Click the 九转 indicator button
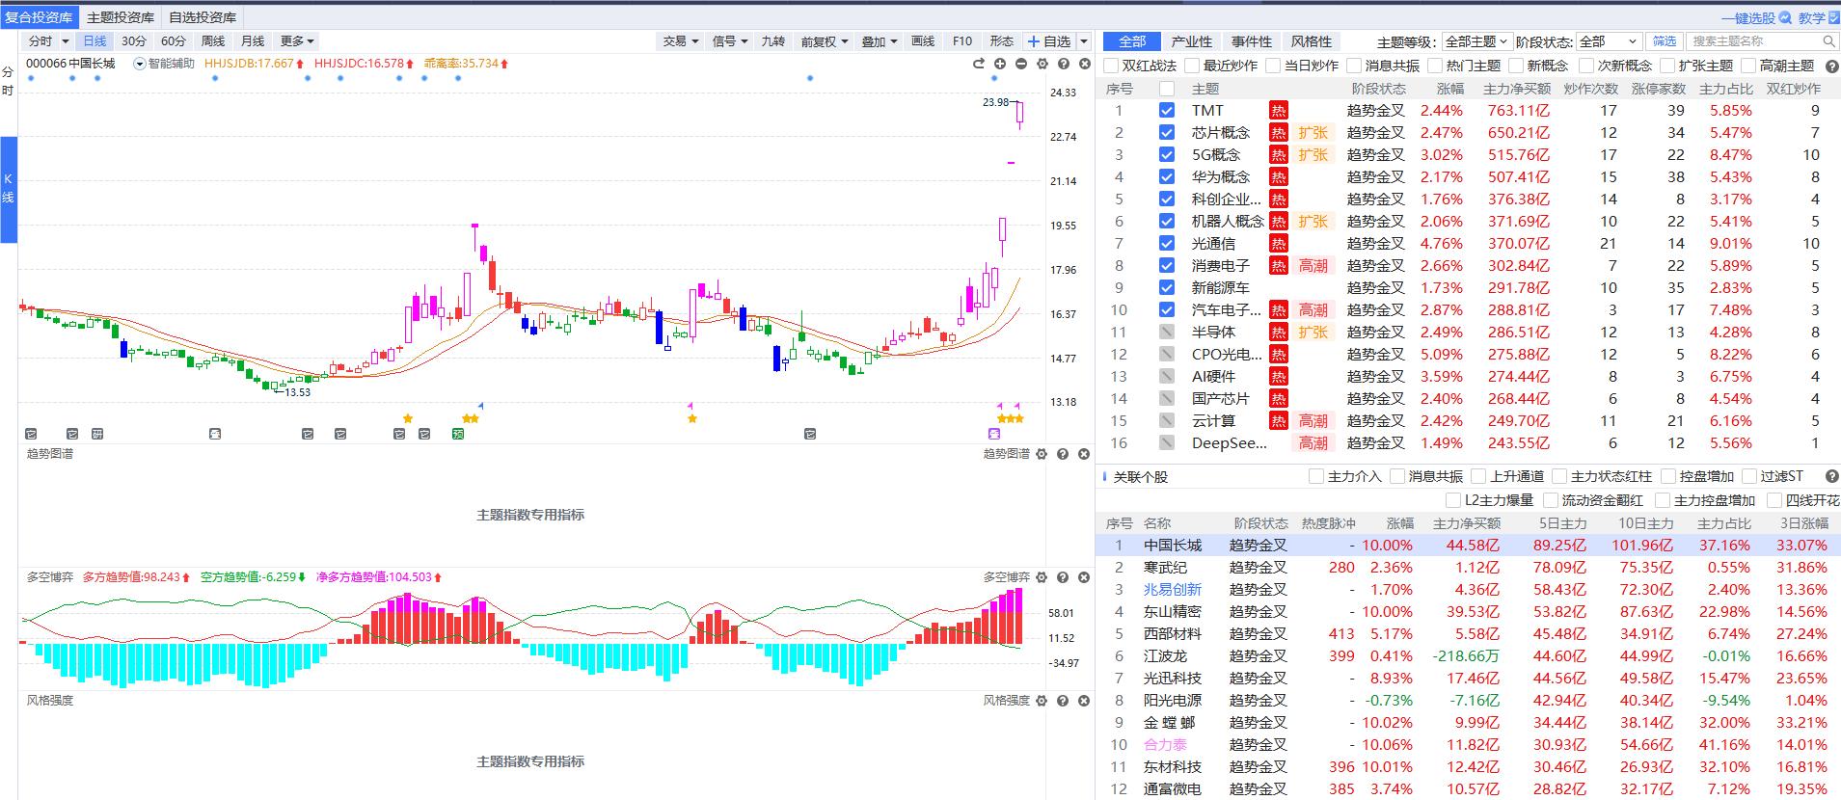Screen dimensions: 1841x800 (x=773, y=41)
